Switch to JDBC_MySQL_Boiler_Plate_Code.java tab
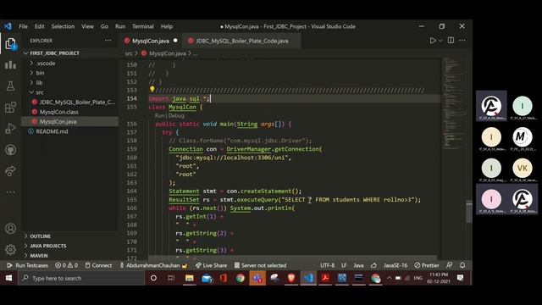 click(241, 41)
